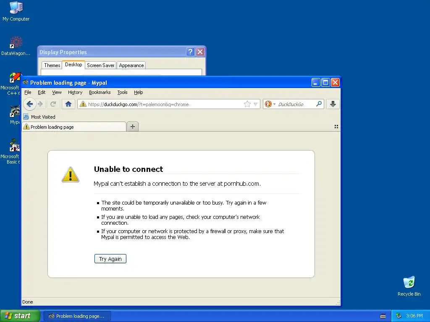Image resolution: width=430 pixels, height=322 pixels.
Task: Open the Downloads arrow button
Action: pos(333,104)
